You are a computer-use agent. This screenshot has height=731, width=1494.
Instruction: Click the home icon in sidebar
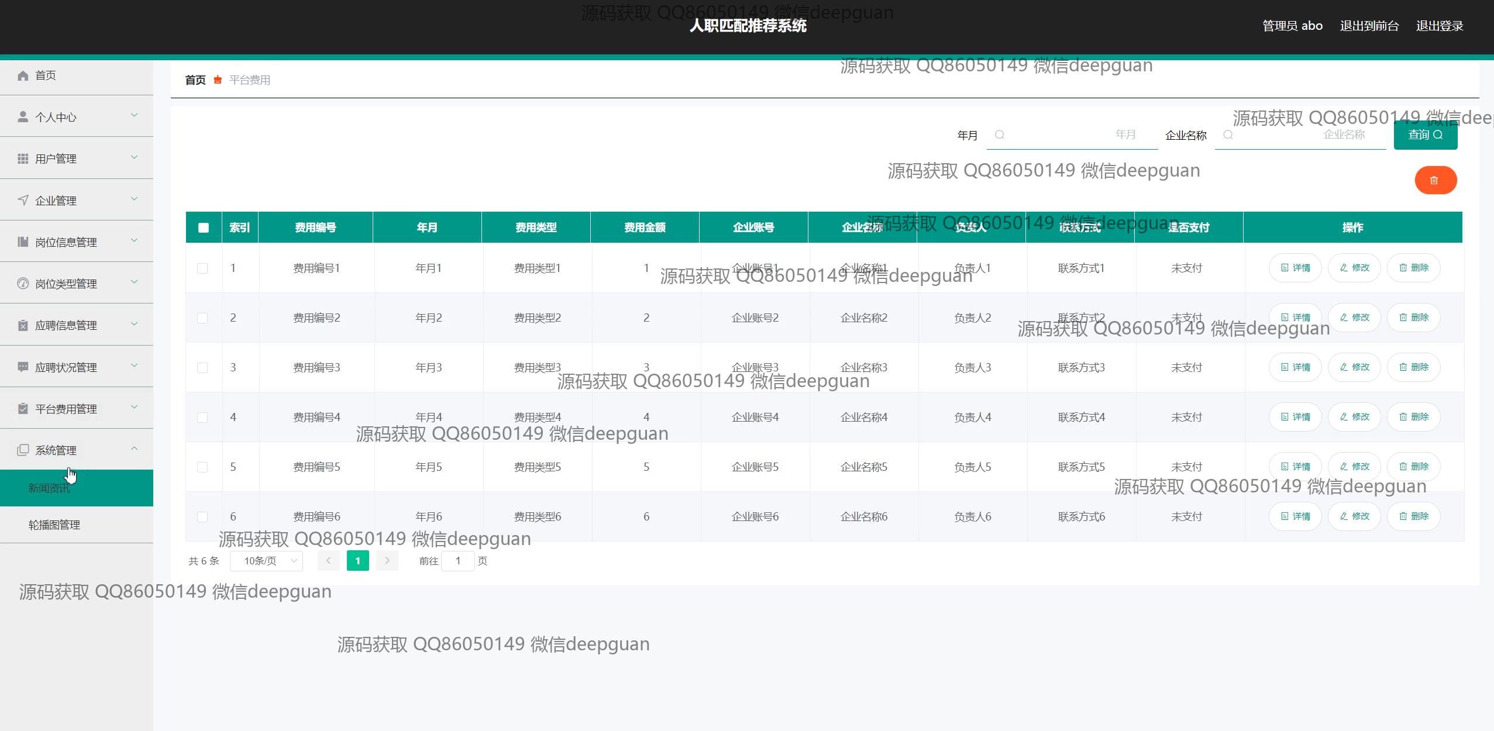23,75
